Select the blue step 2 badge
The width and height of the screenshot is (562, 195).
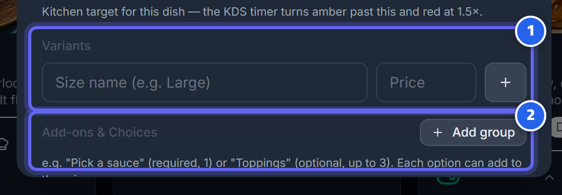(531, 115)
